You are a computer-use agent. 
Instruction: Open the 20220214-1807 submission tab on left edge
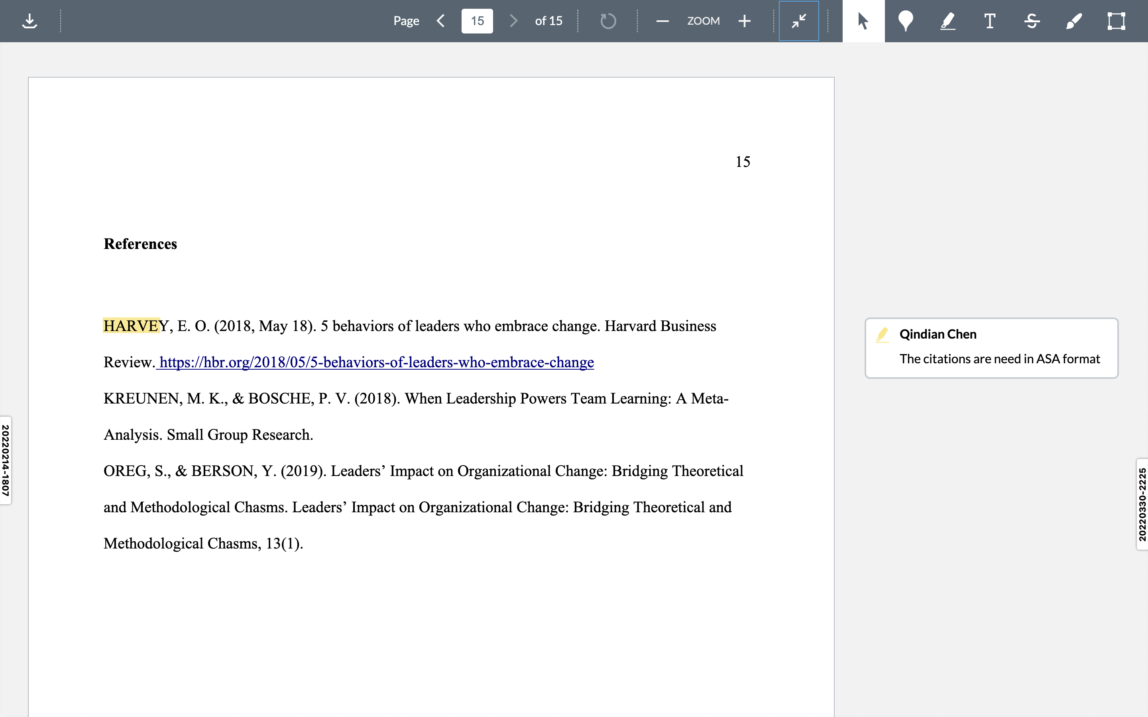pos(6,460)
